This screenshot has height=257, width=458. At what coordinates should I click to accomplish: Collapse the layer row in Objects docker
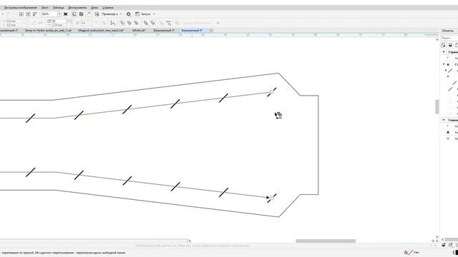click(444, 64)
